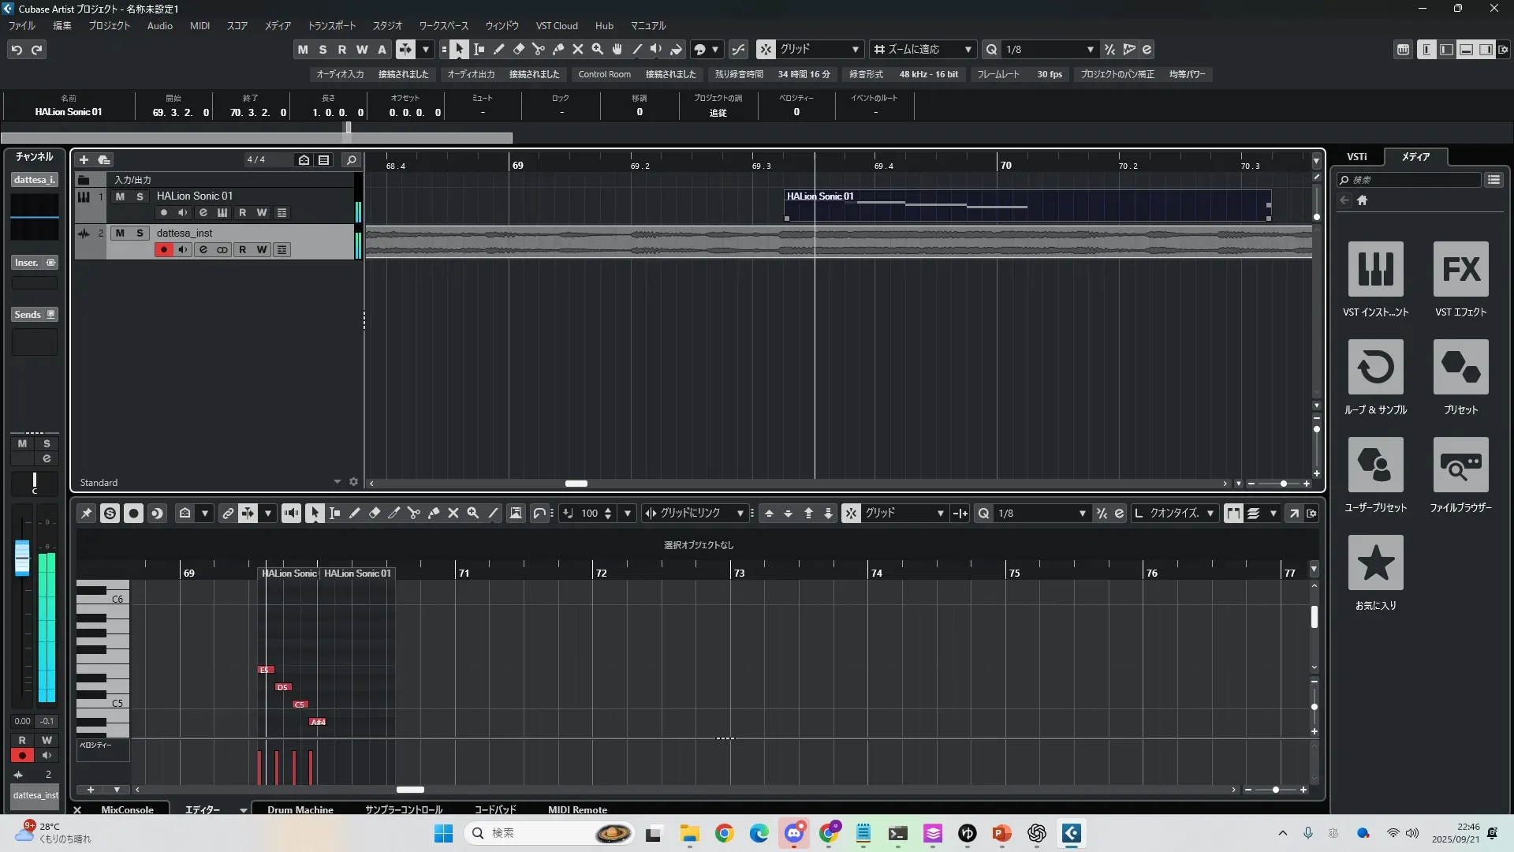Image resolution: width=1514 pixels, height=852 pixels.
Task: Click the channel volume fader handle
Action: (22, 557)
